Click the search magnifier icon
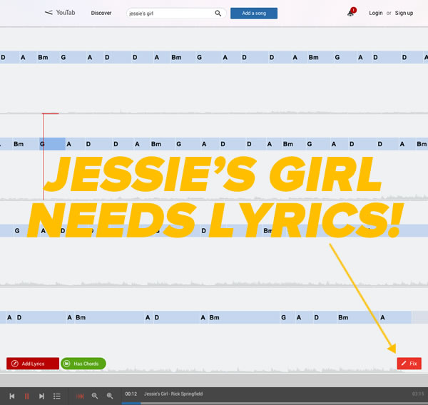The height and width of the screenshot is (405, 428). click(x=218, y=13)
